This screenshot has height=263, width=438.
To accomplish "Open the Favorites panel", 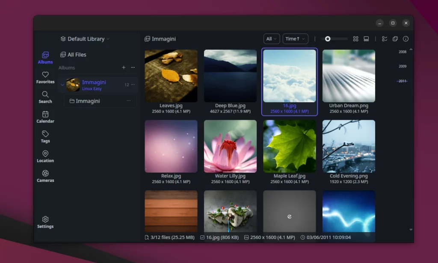I will 45,77.
